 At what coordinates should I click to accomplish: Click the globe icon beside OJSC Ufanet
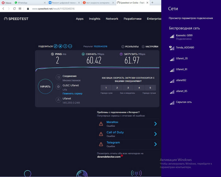click(x=58, y=87)
